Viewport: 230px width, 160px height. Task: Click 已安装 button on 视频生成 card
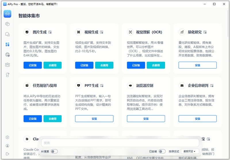coord(84,65)
